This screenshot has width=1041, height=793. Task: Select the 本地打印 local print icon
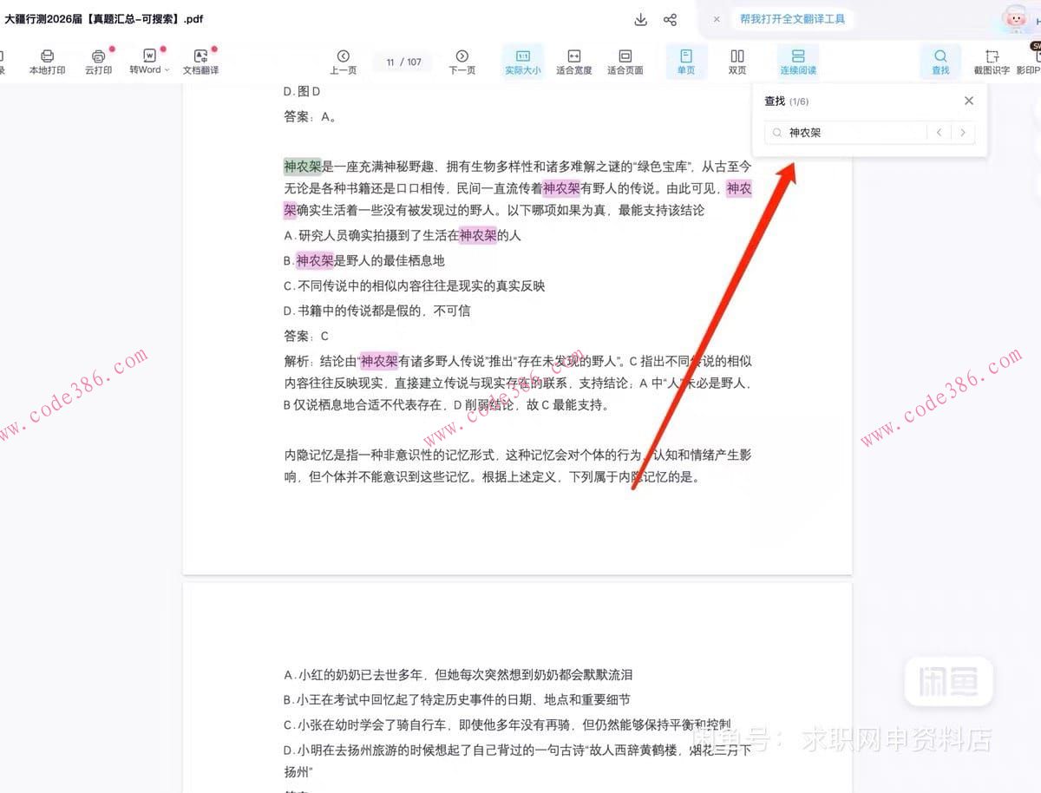(x=46, y=61)
